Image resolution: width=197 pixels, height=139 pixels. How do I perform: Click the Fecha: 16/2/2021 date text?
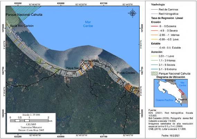171,136
